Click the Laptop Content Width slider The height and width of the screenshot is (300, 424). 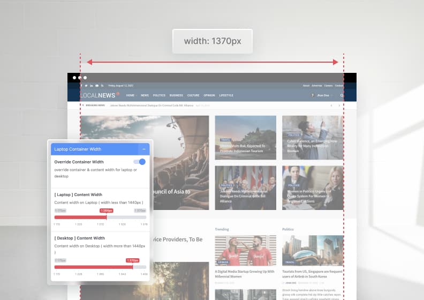[100, 217]
